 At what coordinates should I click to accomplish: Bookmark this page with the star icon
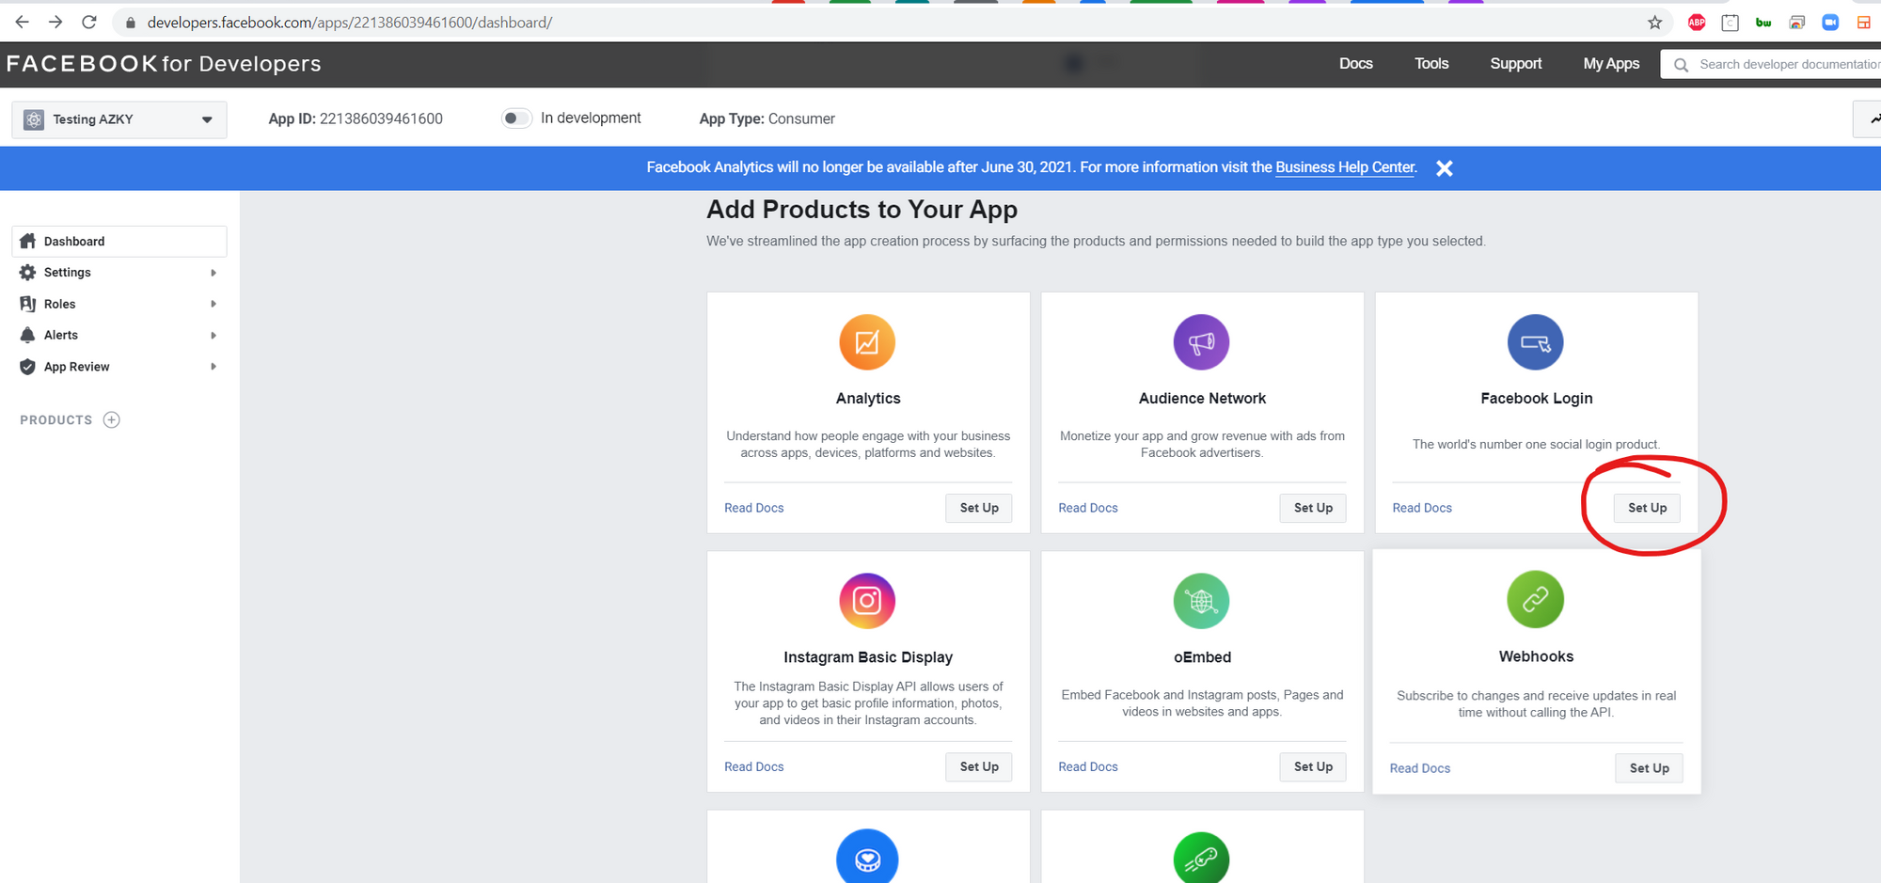[x=1654, y=23]
